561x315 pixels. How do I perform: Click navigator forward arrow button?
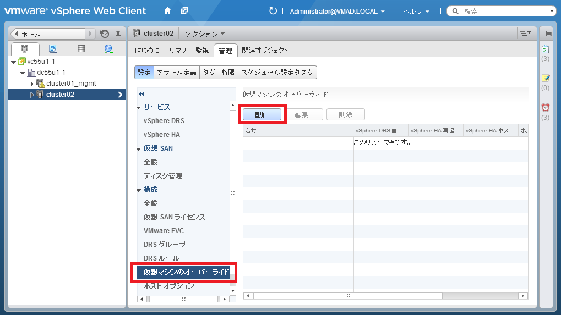[90, 34]
